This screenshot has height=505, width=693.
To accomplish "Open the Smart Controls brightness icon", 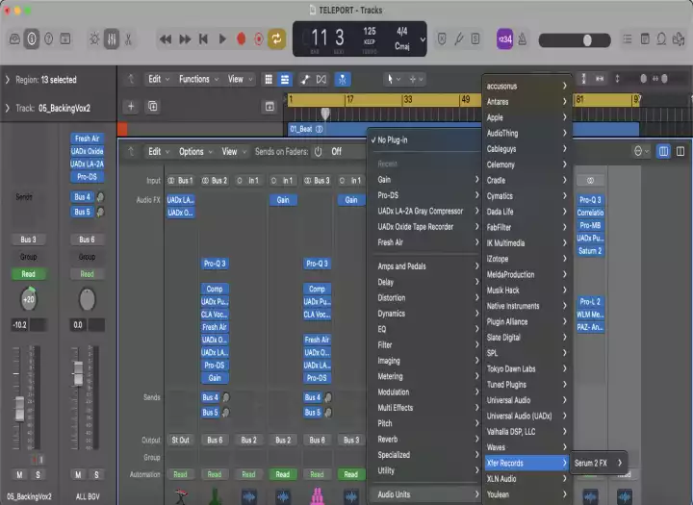I will click(x=94, y=39).
